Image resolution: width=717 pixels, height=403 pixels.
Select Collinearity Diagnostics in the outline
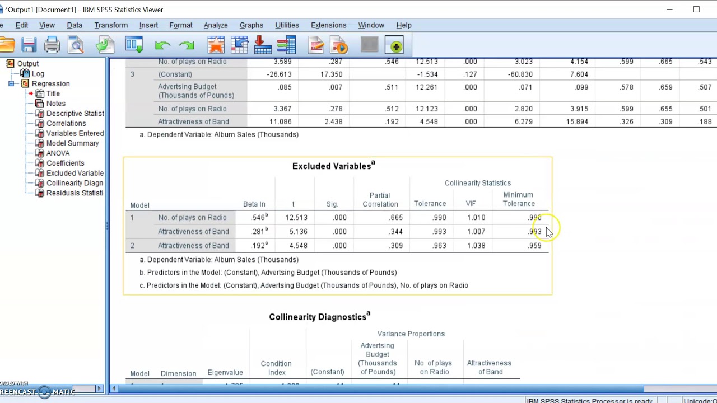tap(75, 183)
